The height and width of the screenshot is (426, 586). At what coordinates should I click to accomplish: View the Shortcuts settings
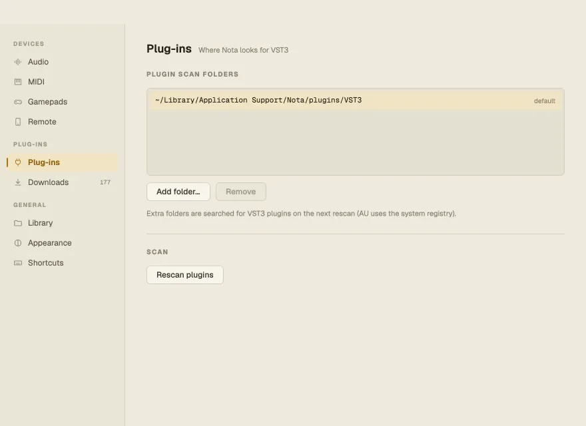63,263
